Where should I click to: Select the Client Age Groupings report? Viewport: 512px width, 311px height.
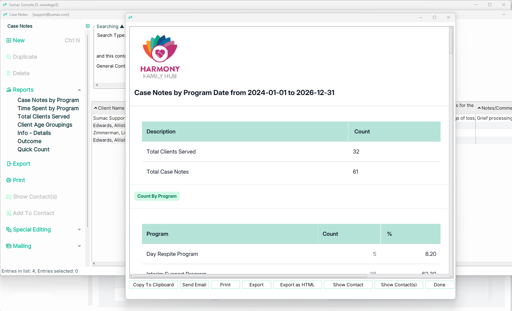(45, 125)
